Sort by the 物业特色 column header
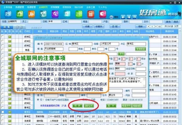Viewport: 182px width, 125px height. coord(150,31)
